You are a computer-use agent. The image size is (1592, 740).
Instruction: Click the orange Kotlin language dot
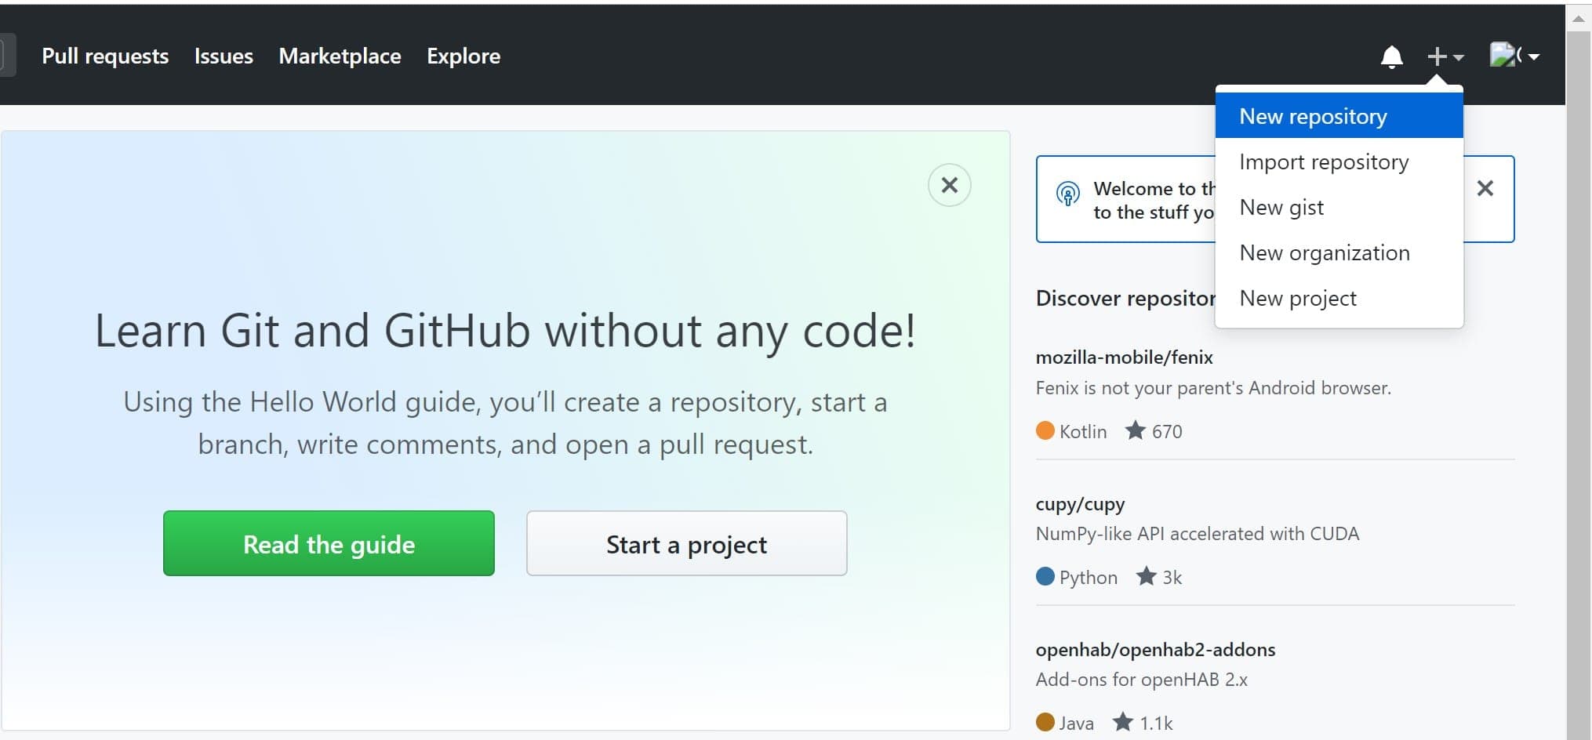pyautogui.click(x=1045, y=430)
